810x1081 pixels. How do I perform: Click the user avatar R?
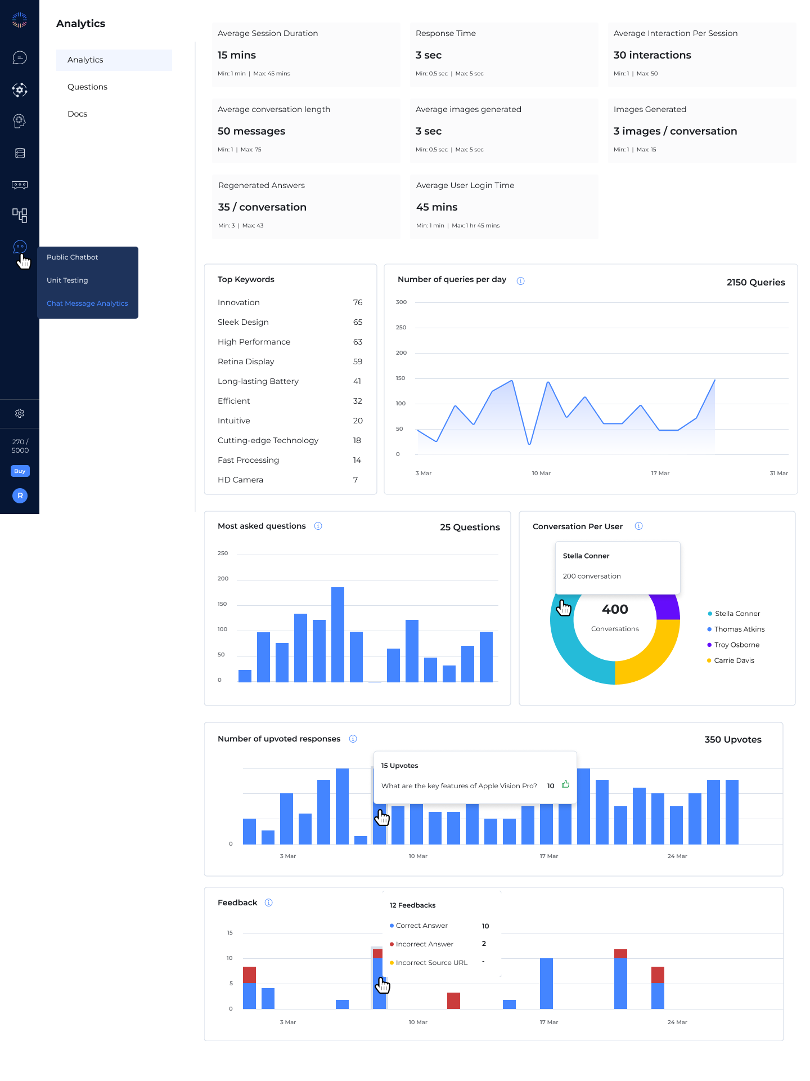20,495
